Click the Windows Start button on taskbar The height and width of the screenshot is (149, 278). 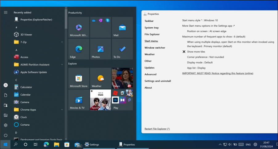coord(5,144)
